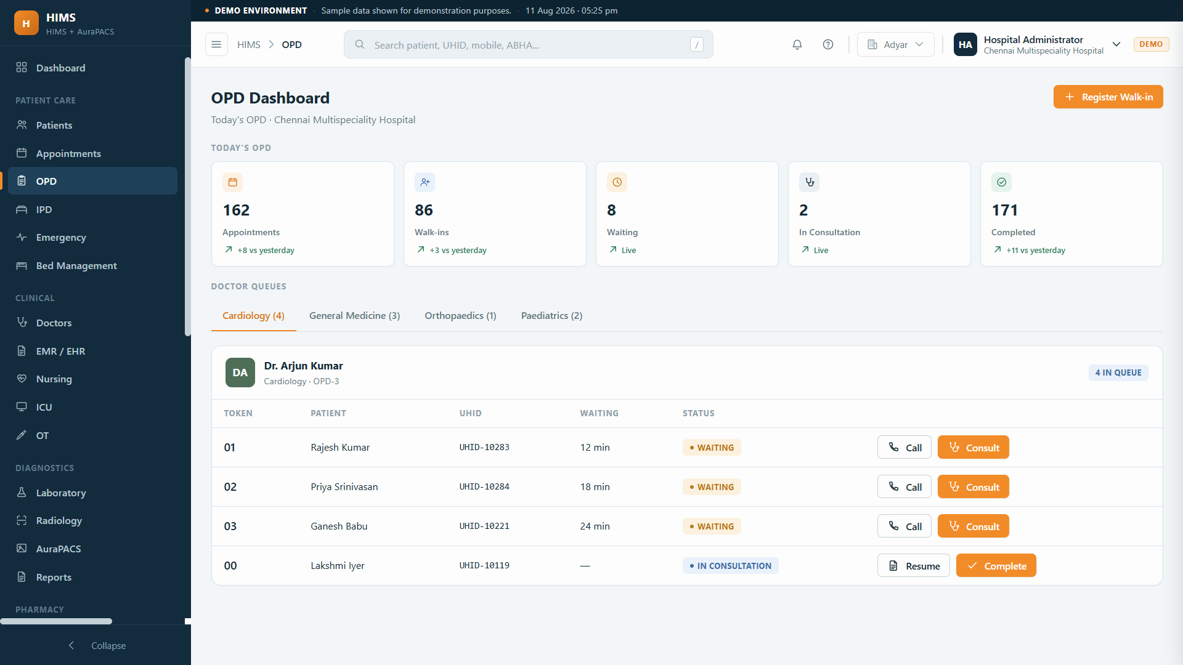Click the '+8 vs yesterday' trend text
The height and width of the screenshot is (665, 1183).
click(x=266, y=250)
